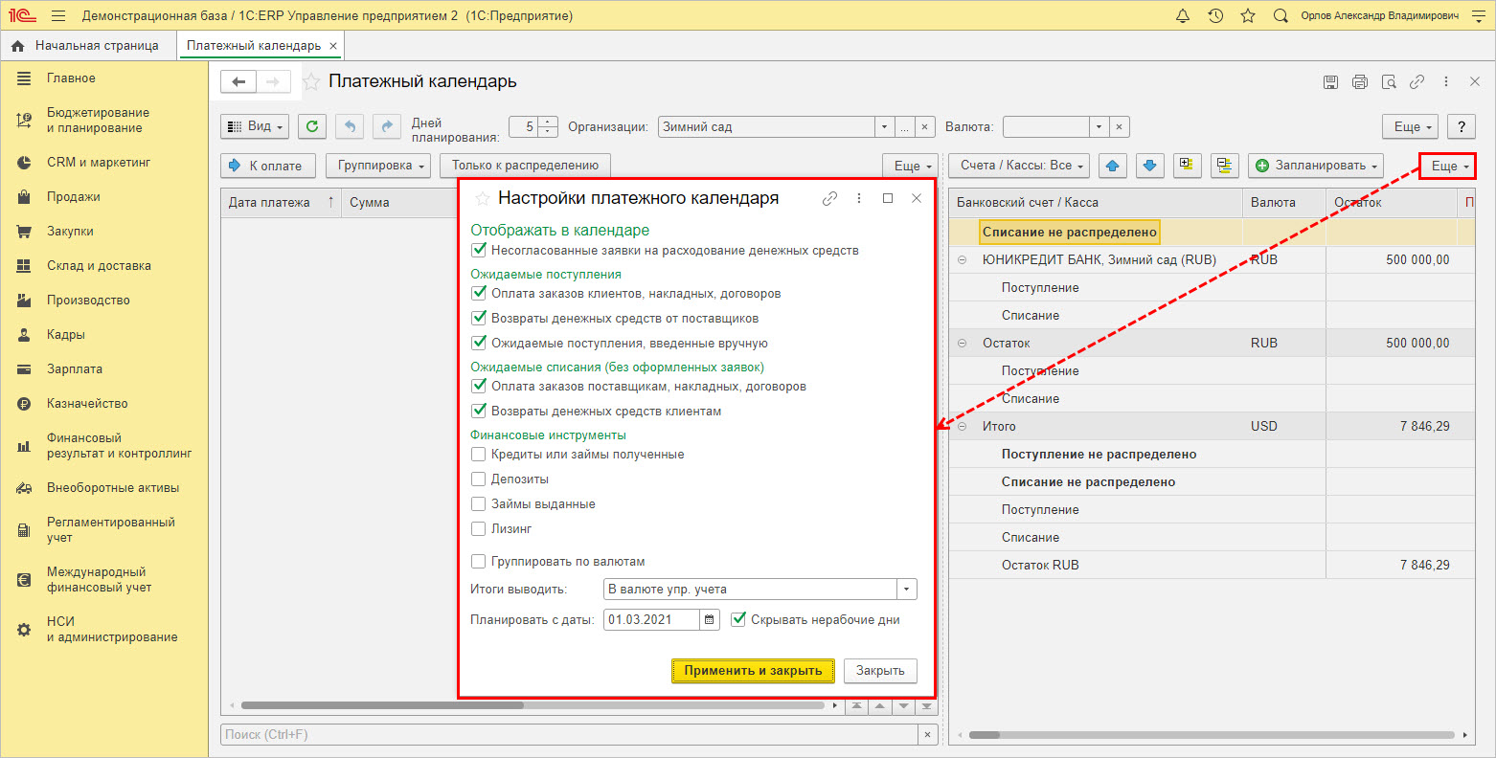Click Применить и закрыть button

pos(753,670)
